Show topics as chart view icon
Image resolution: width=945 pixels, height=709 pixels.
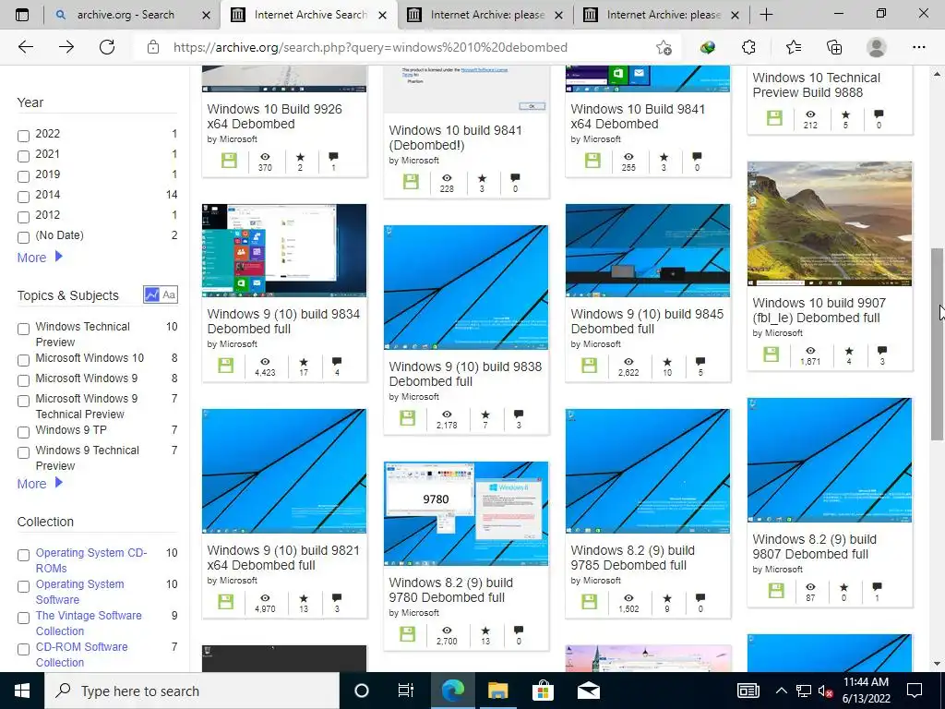(x=152, y=294)
